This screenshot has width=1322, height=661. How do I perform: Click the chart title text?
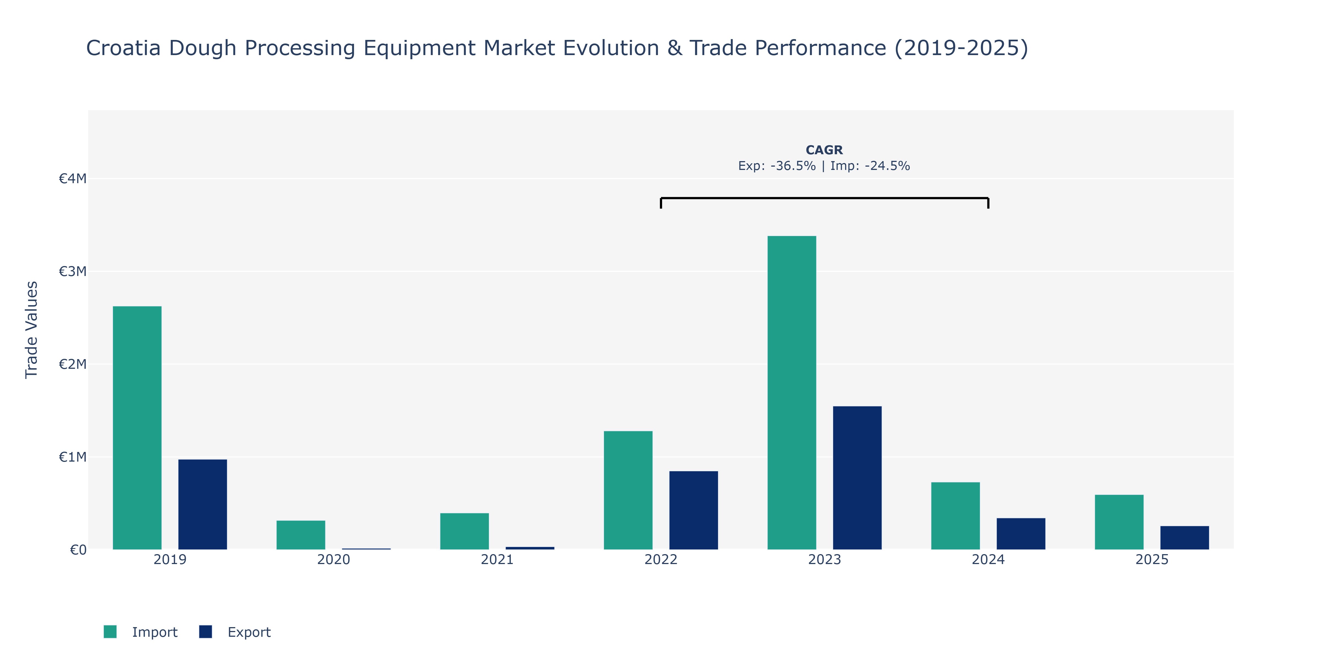557,48
